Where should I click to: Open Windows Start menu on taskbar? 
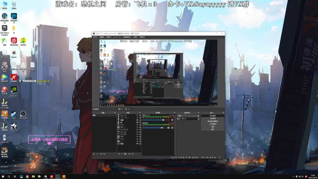tap(3, 177)
